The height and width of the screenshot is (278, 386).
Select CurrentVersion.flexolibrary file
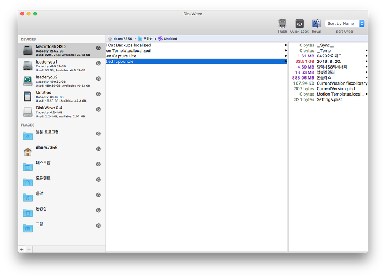coord(329,83)
